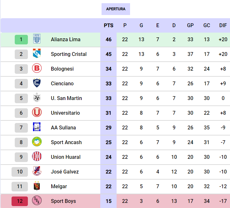Click green position badge number 1
Viewport: 230px width, 208px height.
point(21,40)
